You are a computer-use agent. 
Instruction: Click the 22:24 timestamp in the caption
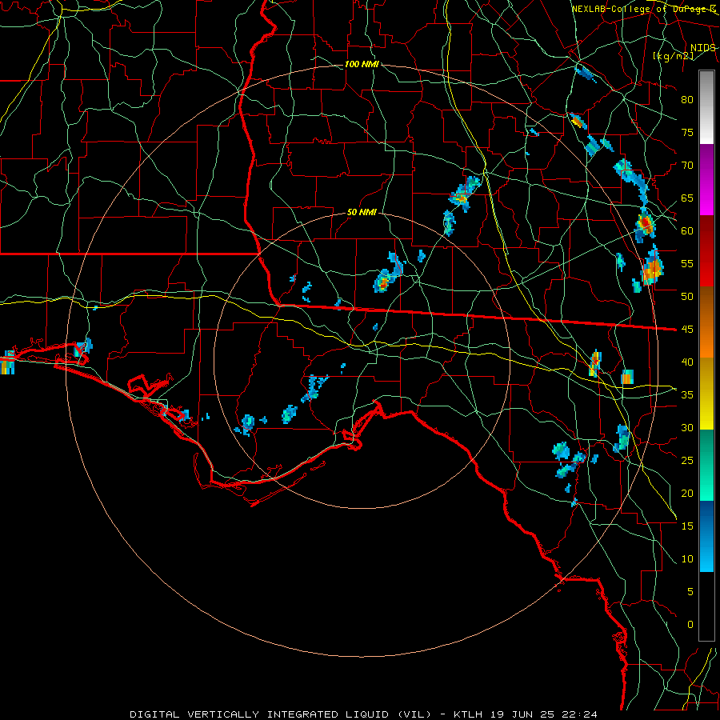(x=578, y=714)
